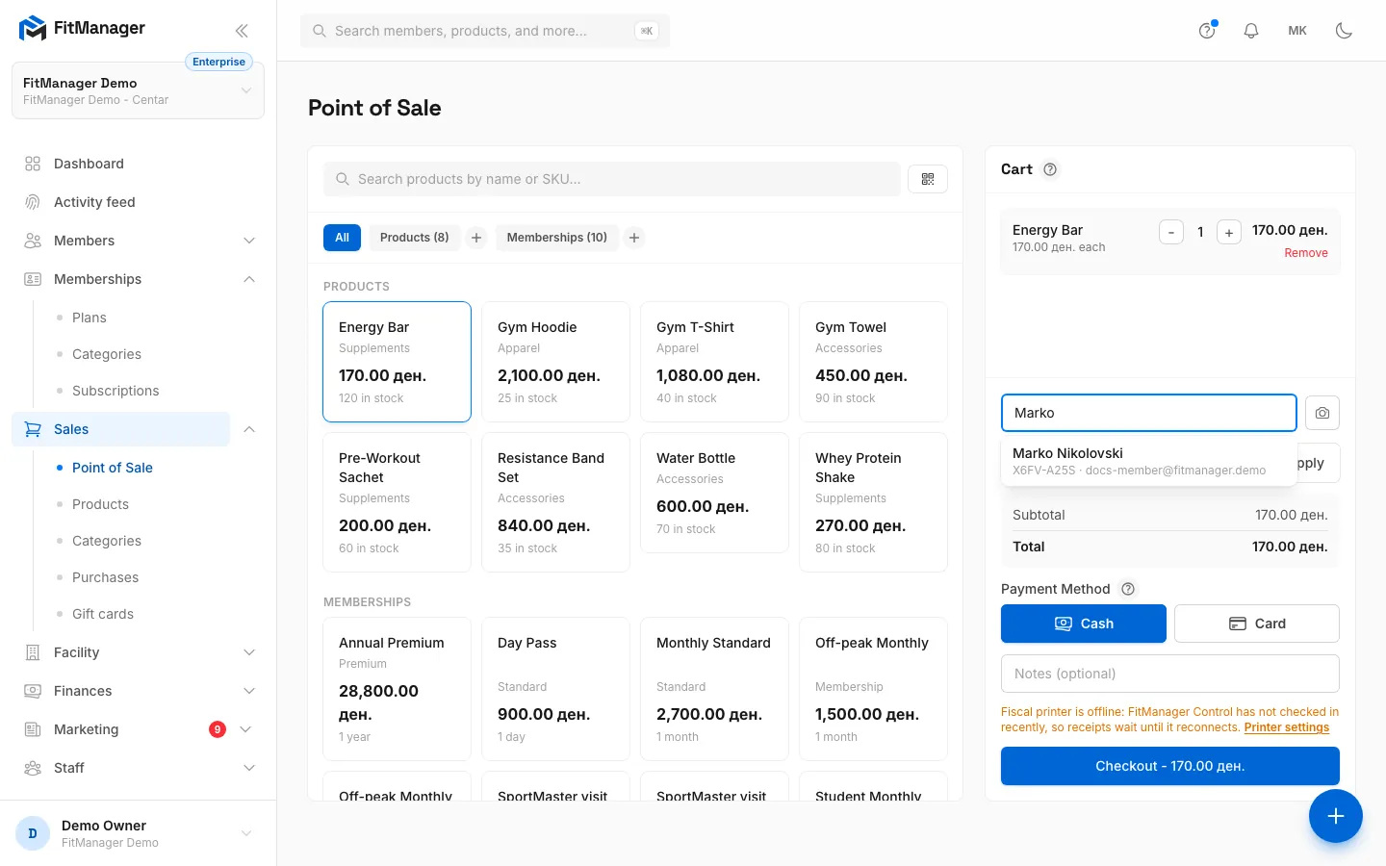Add Gym Hoodie product to the cart

click(555, 362)
